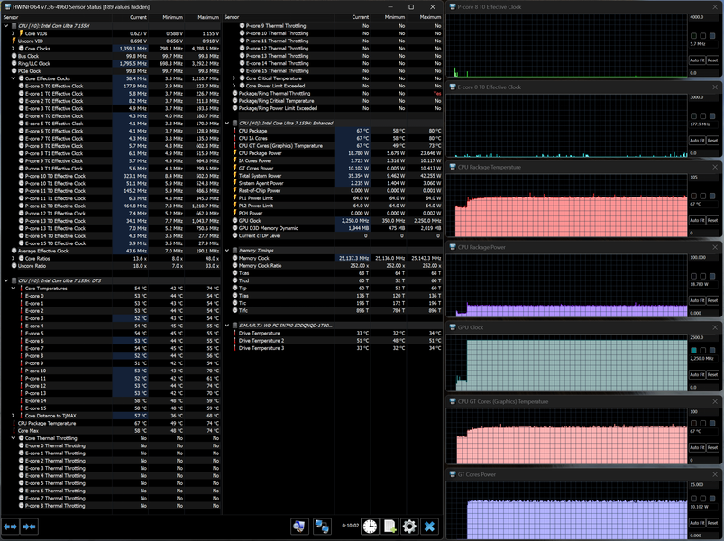This screenshot has width=724, height=541.
Task: Start logging with the sheet-plus icon
Action: point(390,527)
